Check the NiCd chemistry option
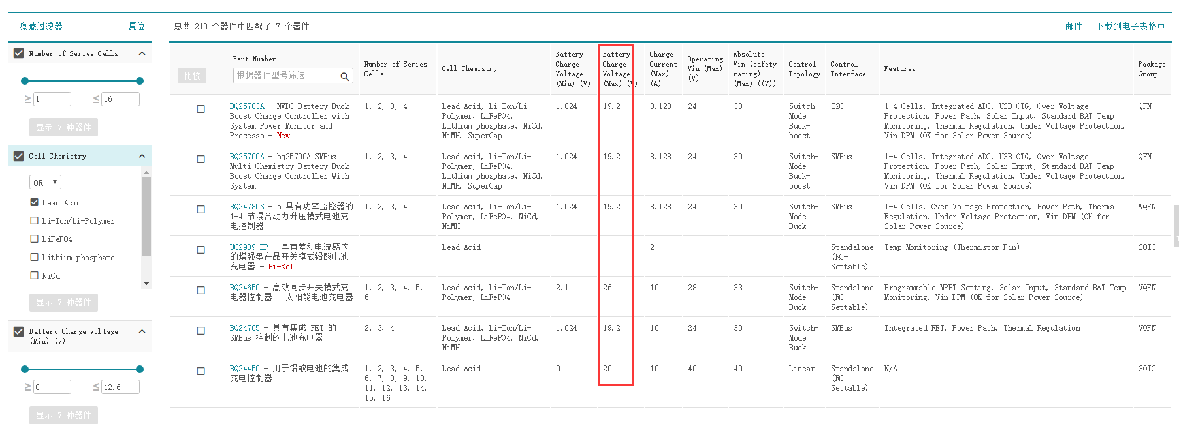The image size is (1179, 424). (x=35, y=275)
